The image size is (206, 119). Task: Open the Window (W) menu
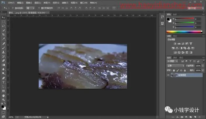[x=84, y=3]
